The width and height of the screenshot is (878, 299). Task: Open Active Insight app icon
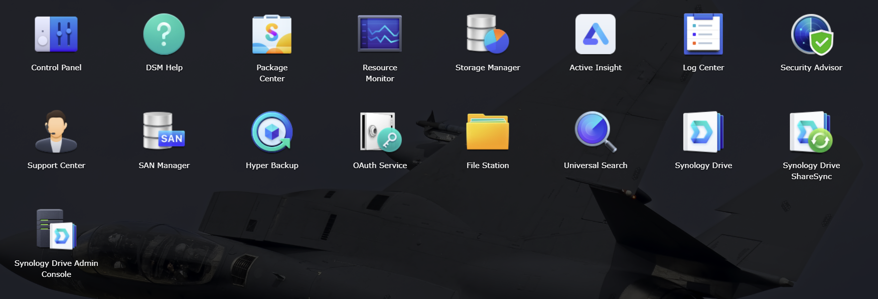tap(596, 34)
